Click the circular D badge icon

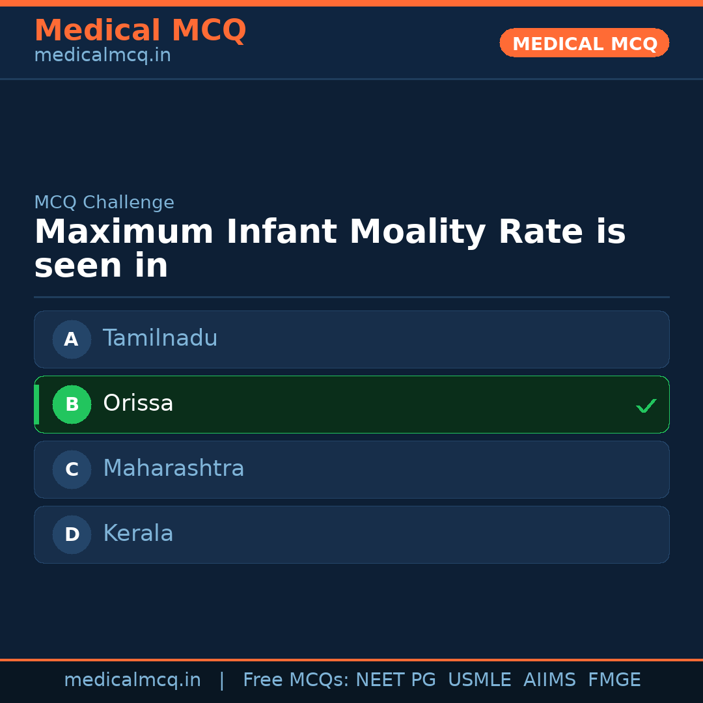click(72, 534)
